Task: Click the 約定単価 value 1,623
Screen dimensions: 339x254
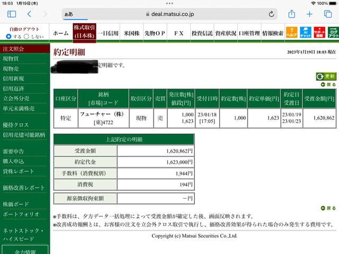Action: pos(273,118)
